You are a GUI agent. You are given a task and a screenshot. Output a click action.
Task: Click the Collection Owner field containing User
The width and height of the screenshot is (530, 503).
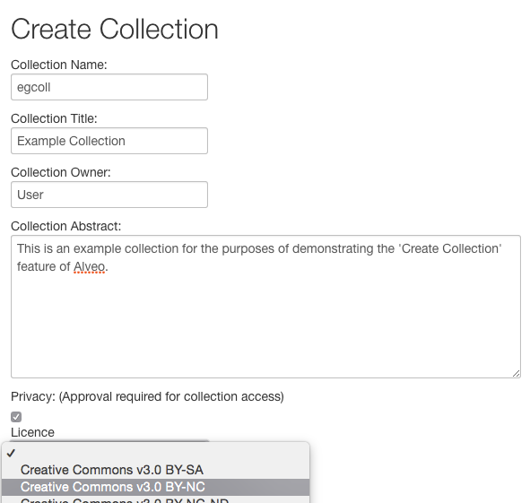(x=109, y=195)
